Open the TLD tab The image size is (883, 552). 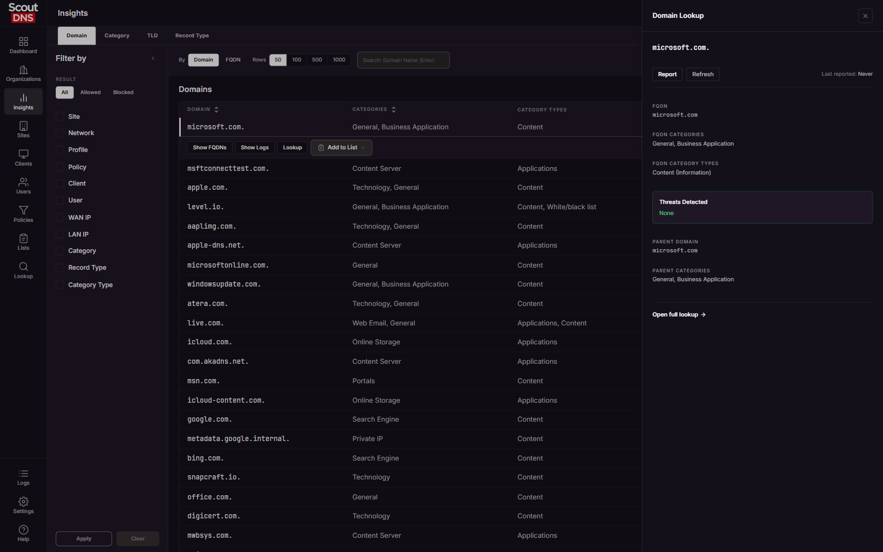tap(152, 36)
